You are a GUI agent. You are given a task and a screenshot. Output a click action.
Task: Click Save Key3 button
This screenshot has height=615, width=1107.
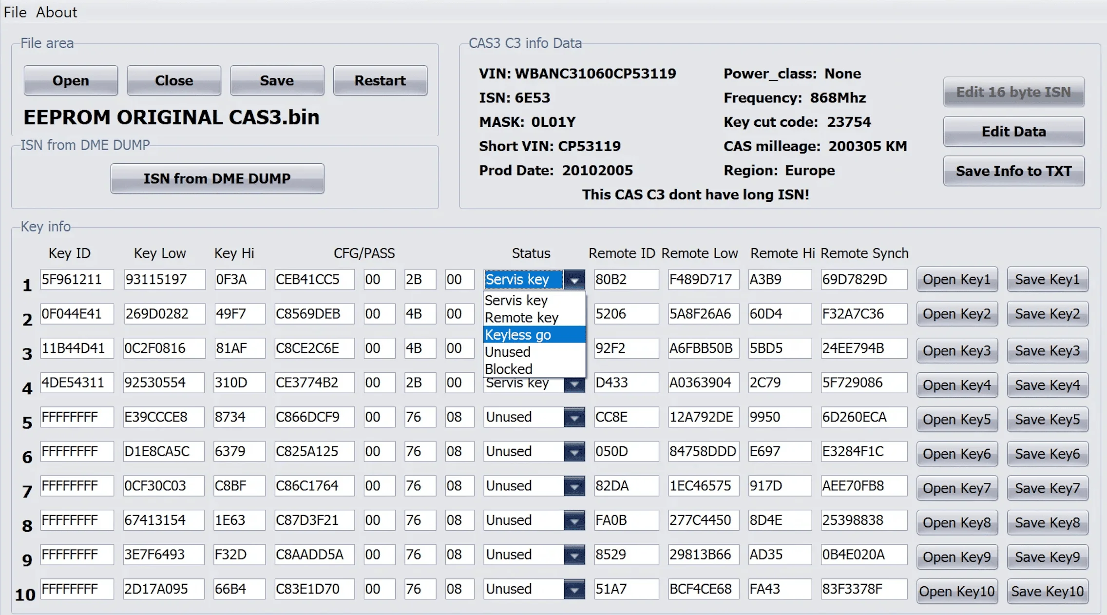(1048, 350)
